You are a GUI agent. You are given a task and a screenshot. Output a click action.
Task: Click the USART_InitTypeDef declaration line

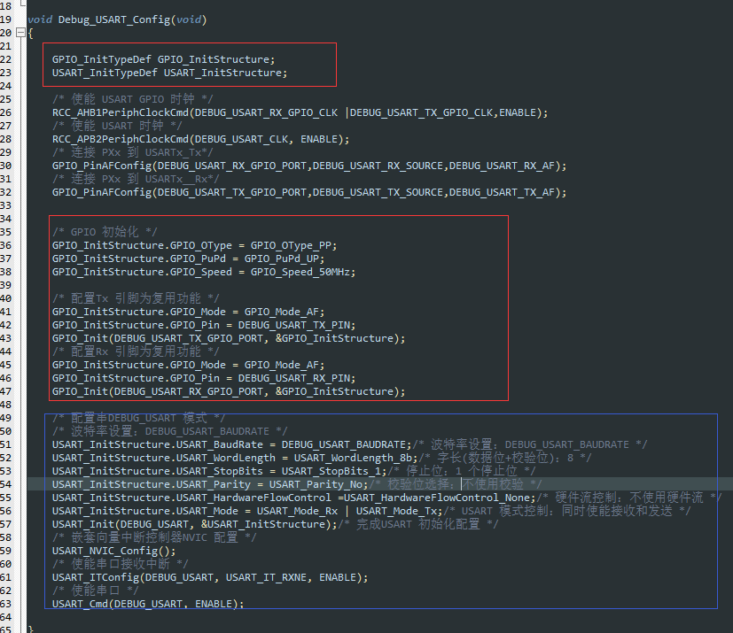pos(169,73)
